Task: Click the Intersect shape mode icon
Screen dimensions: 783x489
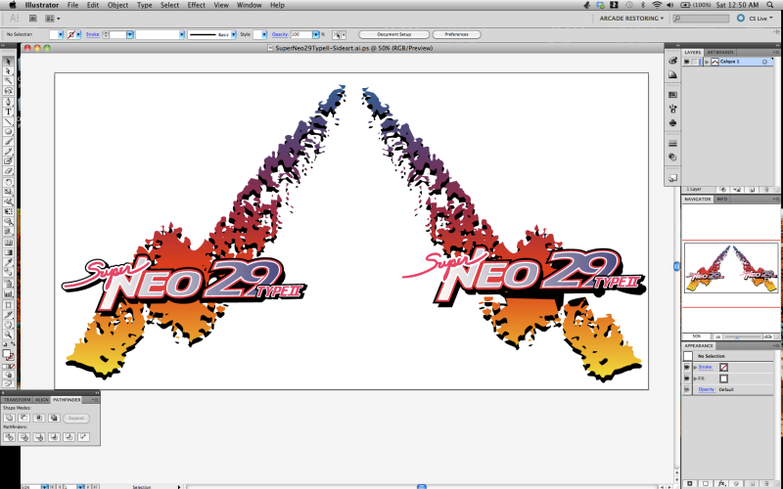Action: coord(39,418)
